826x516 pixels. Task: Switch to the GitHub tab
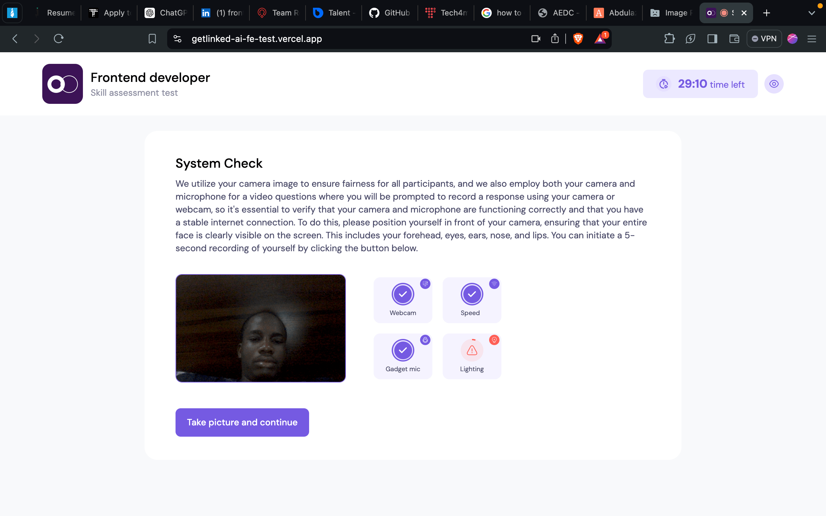(389, 13)
